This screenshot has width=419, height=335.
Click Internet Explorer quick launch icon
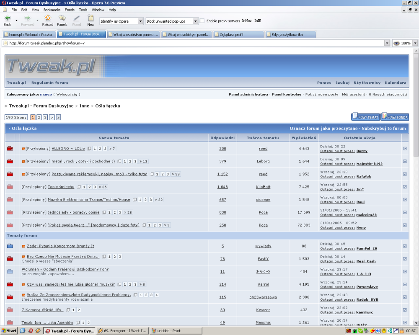point(23,331)
